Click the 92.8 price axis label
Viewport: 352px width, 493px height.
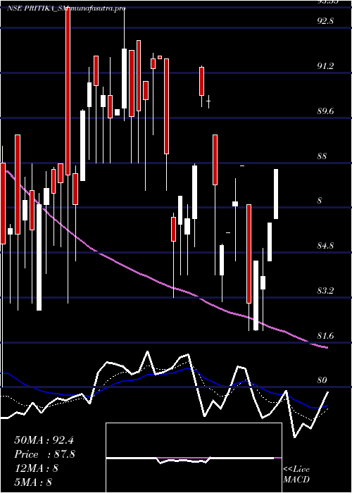[325, 21]
